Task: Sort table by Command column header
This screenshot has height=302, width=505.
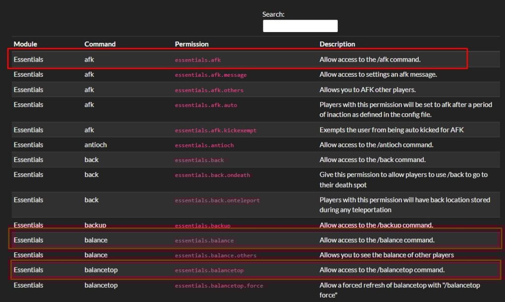Action: (100, 44)
